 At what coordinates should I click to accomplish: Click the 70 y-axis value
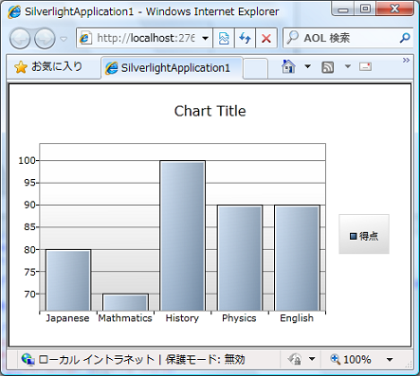pos(30,294)
